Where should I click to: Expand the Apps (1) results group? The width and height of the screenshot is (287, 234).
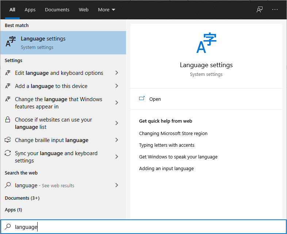pyautogui.click(x=14, y=210)
